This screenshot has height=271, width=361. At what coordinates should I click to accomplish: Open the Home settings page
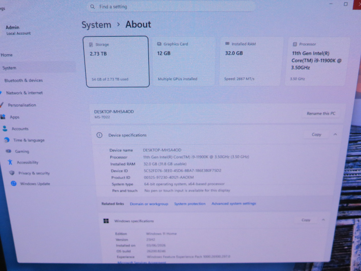click(6, 55)
